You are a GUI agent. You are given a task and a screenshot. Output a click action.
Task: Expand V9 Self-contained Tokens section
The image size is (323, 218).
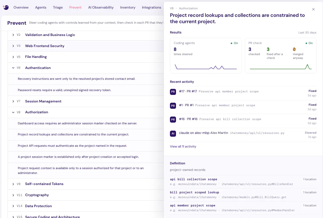(13, 184)
